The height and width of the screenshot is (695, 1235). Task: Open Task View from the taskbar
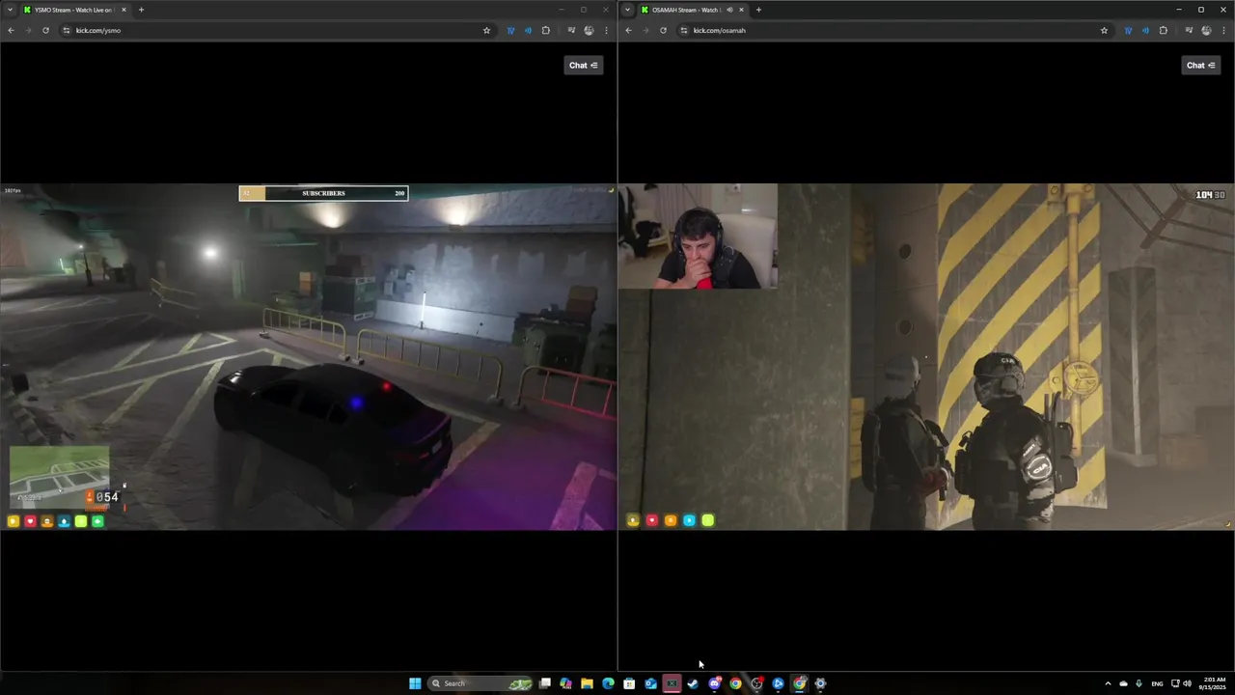coord(545,683)
